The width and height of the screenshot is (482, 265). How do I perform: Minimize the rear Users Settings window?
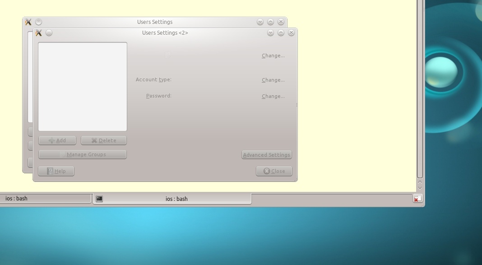[x=260, y=22]
